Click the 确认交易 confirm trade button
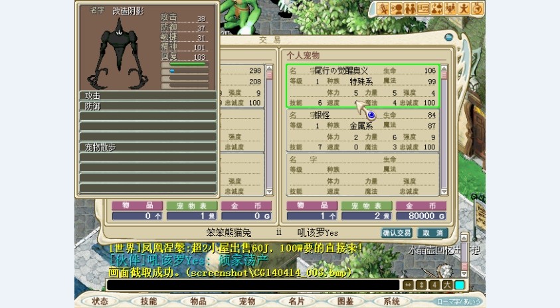The height and width of the screenshot is (308, 560). point(397,233)
